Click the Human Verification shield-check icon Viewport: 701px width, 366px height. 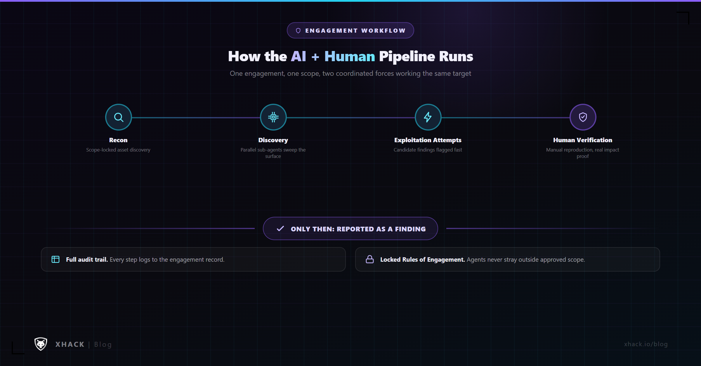click(x=583, y=117)
